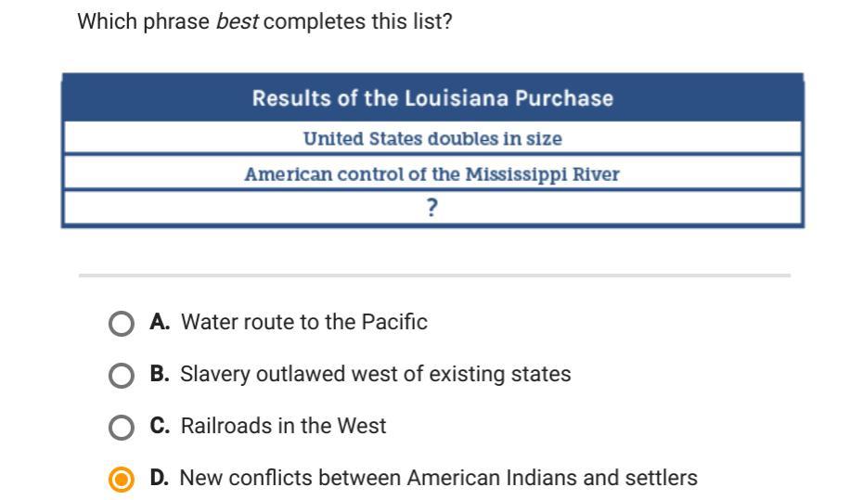Viewport: 850px width, 500px height.
Task: Click the selected orange radio button D
Action: pos(122,480)
